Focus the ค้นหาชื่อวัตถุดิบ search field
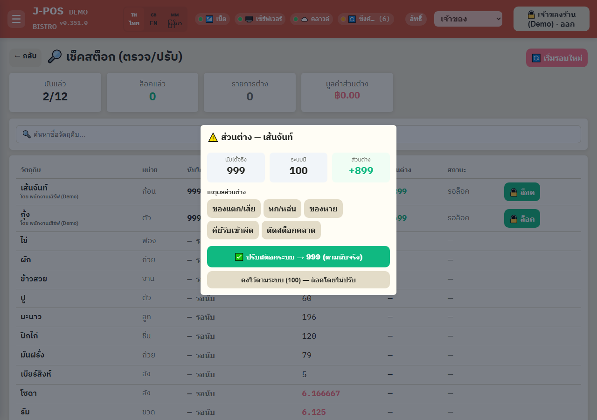Screen dimensions: 597x420 coord(298,134)
